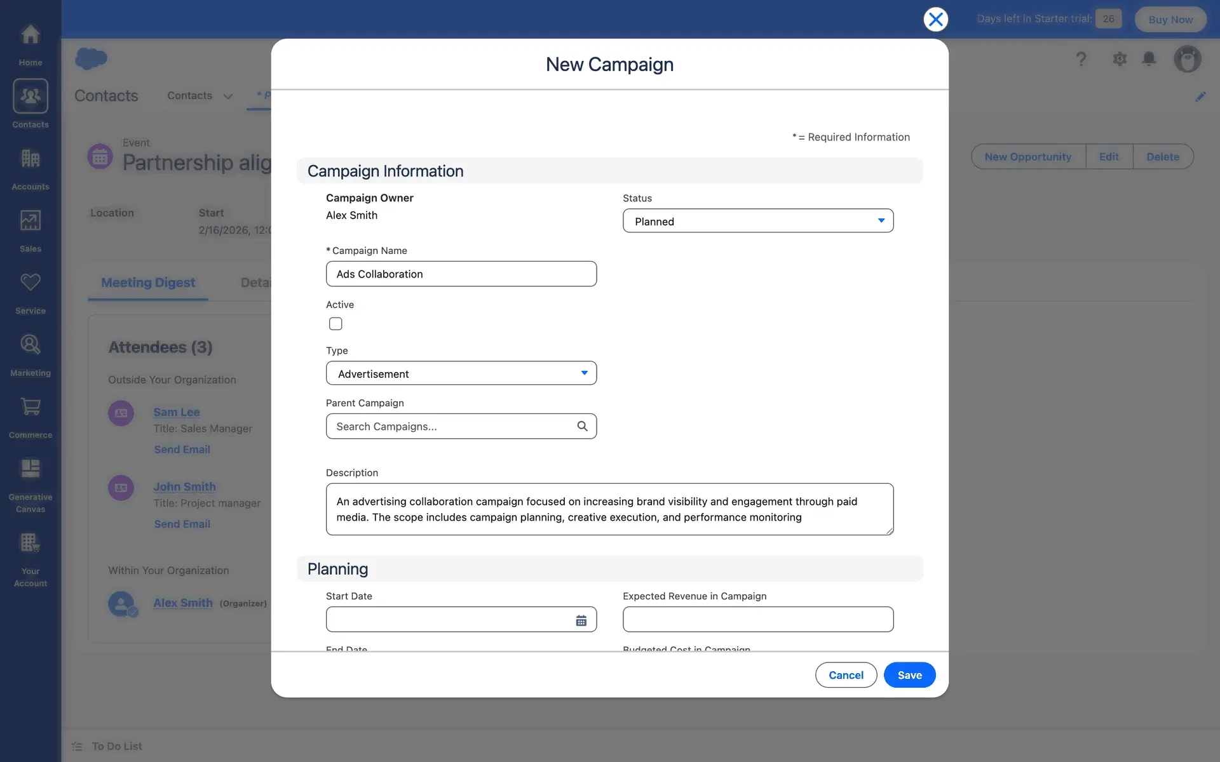Open the Start Date calendar picker
This screenshot has width=1220, height=762.
point(581,620)
